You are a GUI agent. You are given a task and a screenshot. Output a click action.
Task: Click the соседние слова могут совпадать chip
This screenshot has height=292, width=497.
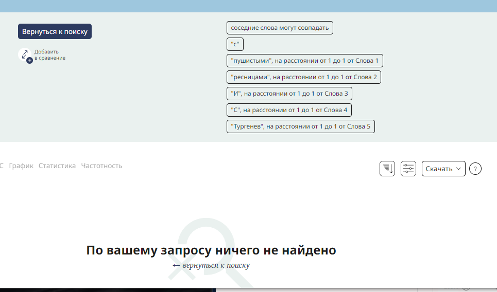click(280, 28)
